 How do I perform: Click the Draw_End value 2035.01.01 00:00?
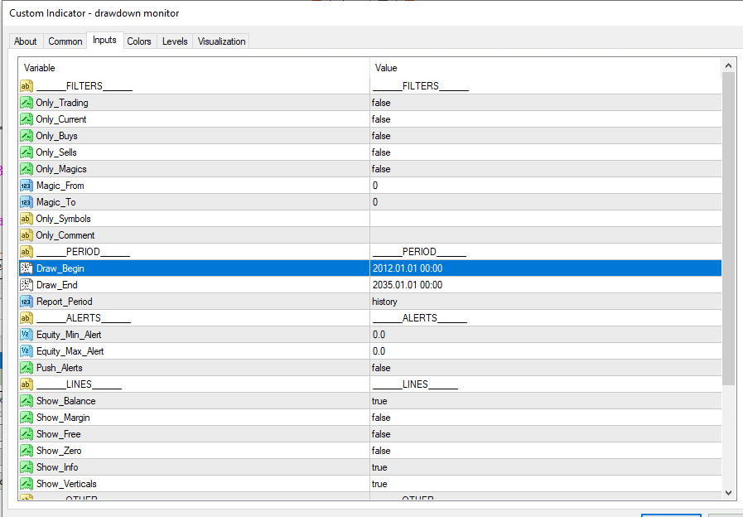click(x=408, y=285)
